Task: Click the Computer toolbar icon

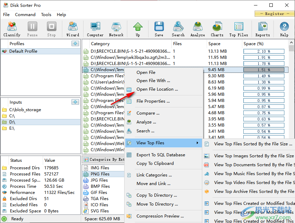Action: pyautogui.click(x=95, y=29)
